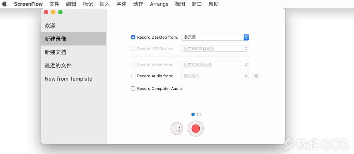Image resolution: width=354 pixels, height=154 pixels.
Task: Open the 显示器 desktop source dropdown
Action: click(x=215, y=37)
